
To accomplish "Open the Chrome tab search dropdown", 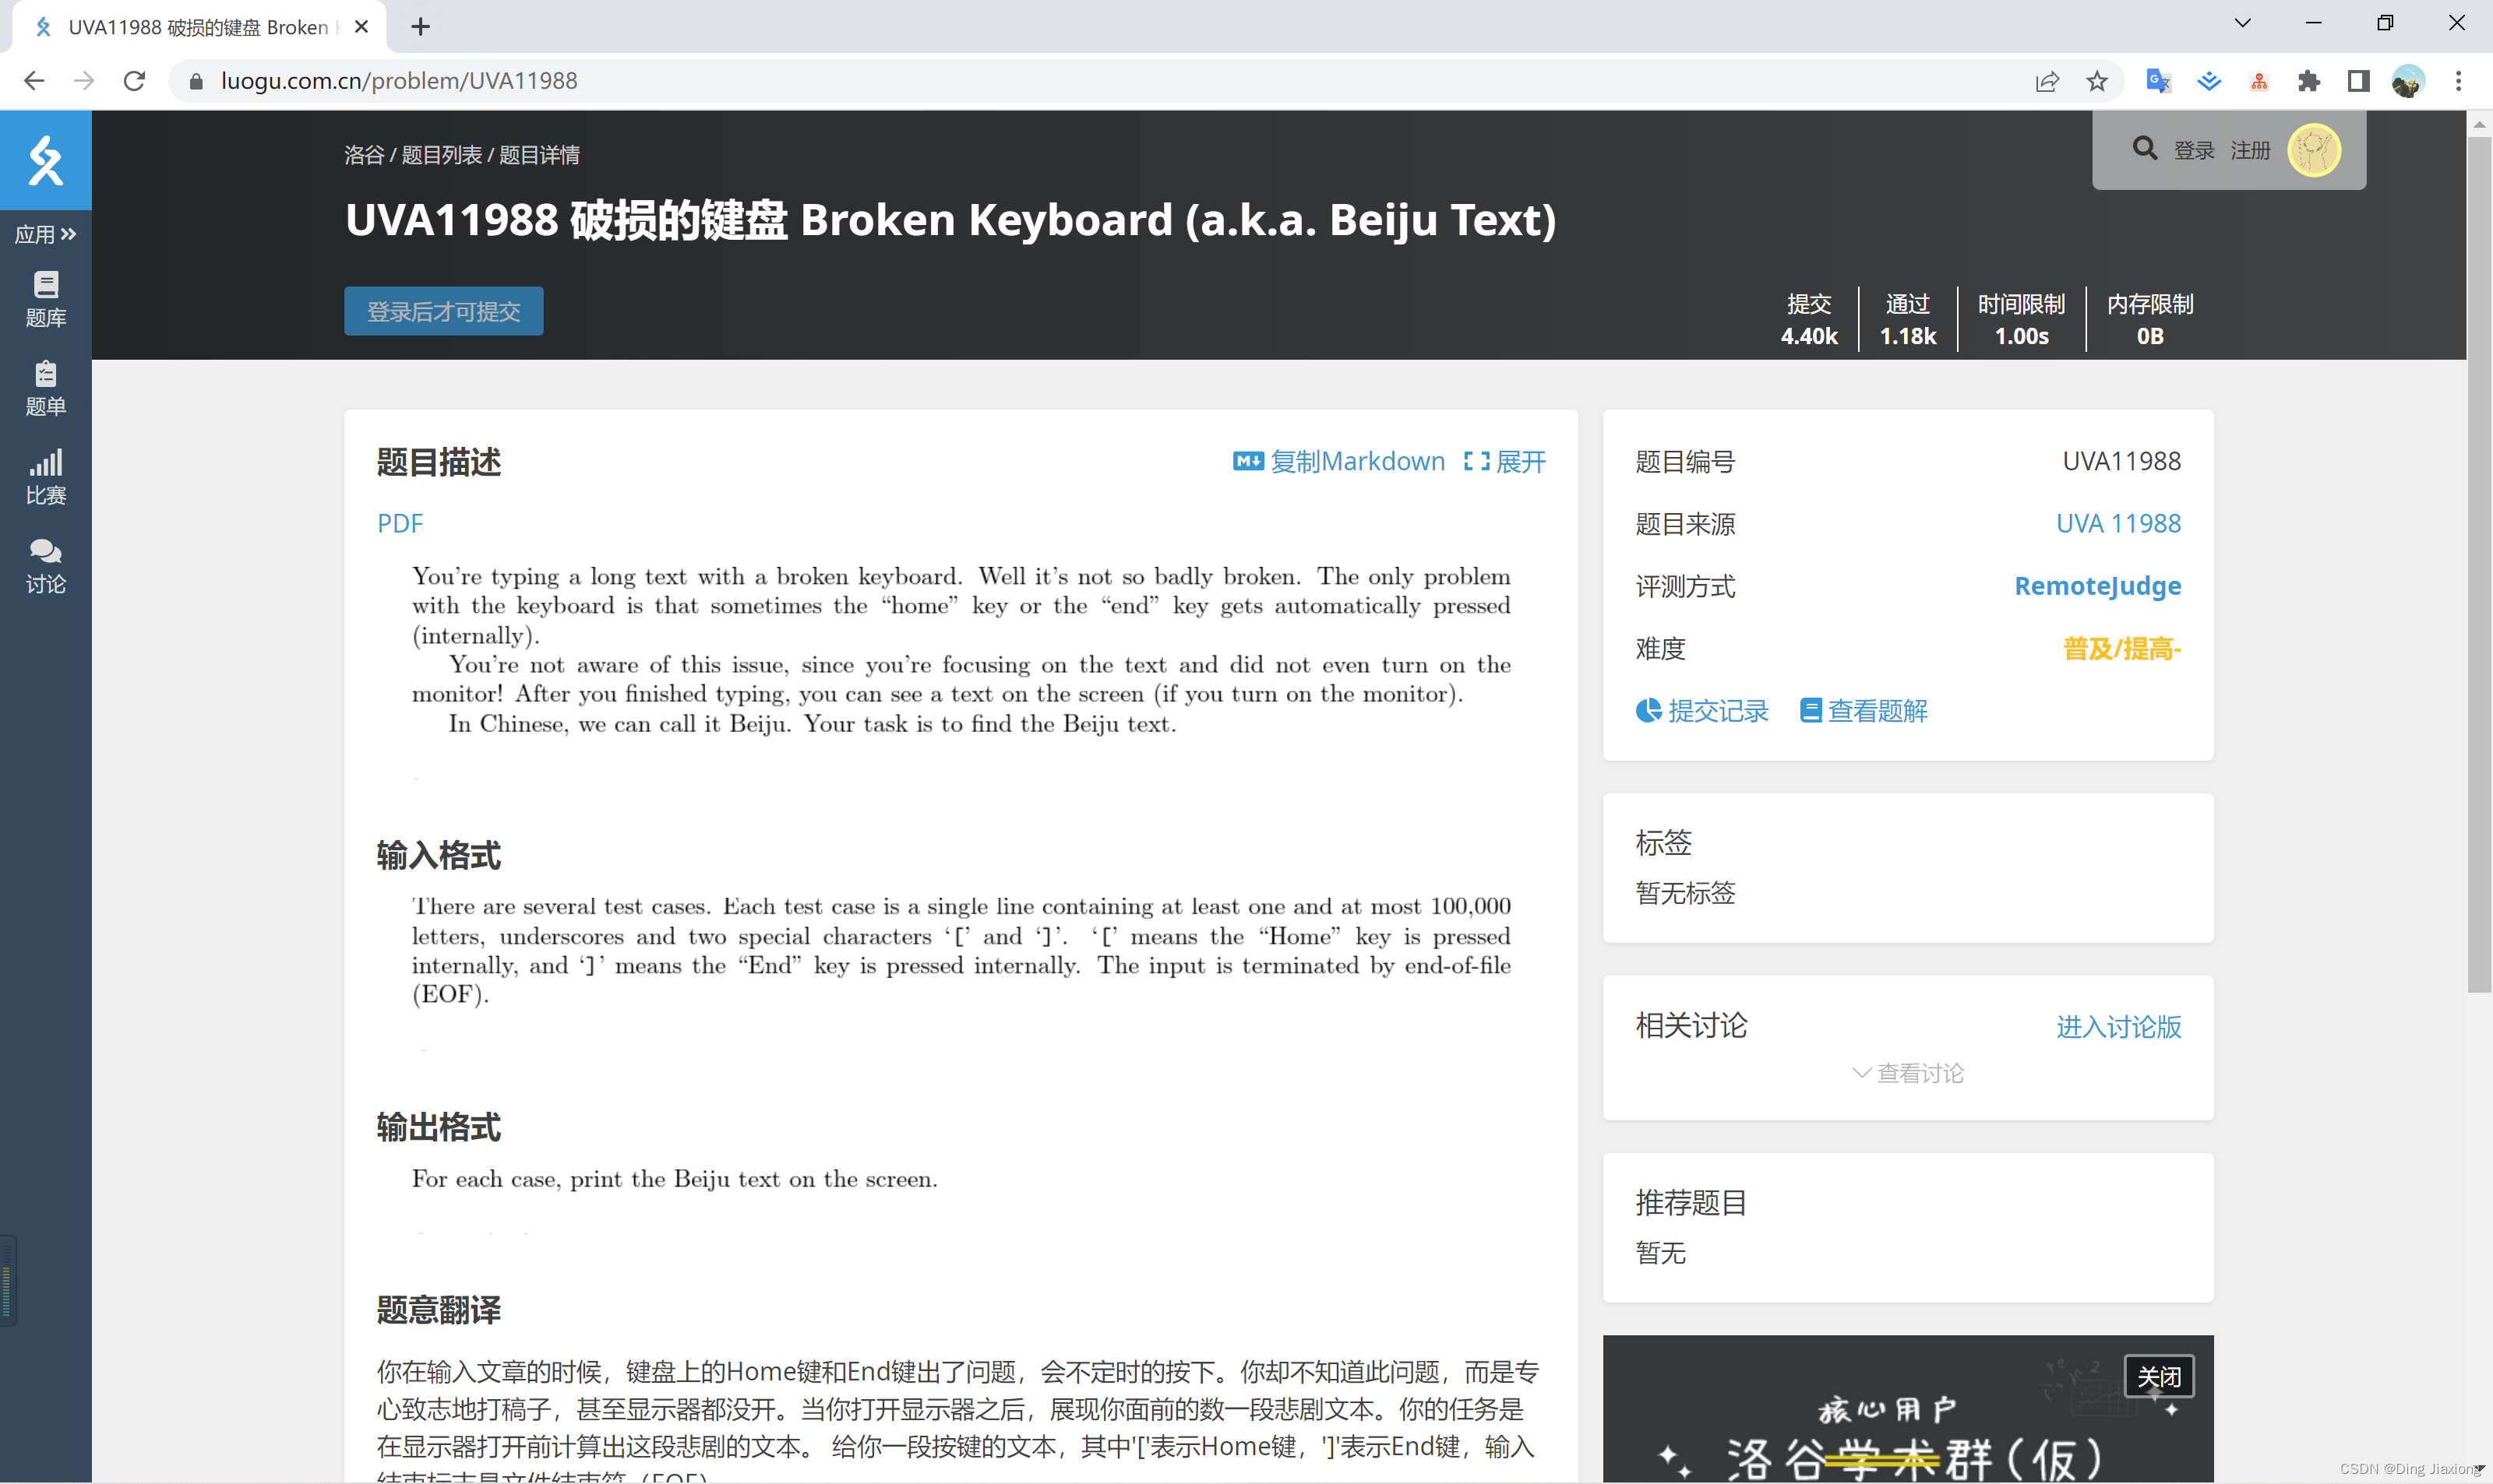I will tap(2242, 24).
